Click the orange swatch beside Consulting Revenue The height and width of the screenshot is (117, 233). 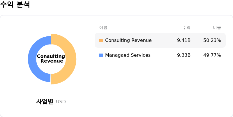101,40
